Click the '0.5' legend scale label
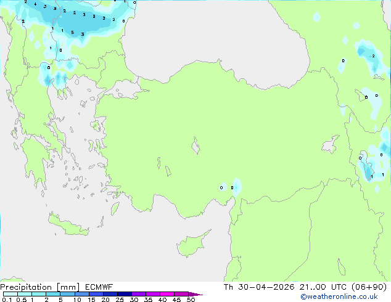 click(x=21, y=300)
